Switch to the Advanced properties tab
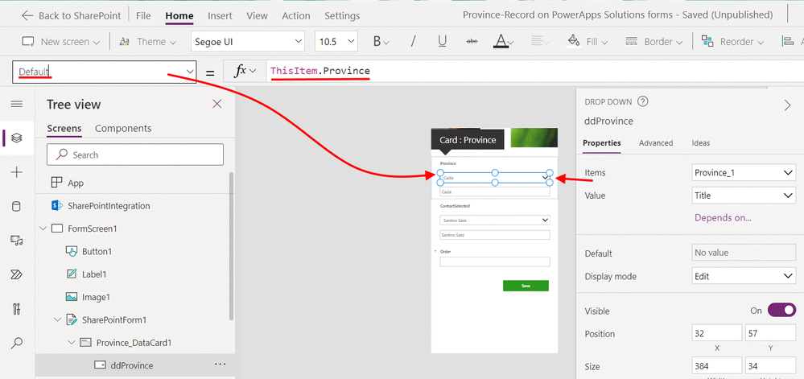This screenshot has height=379, width=804. coord(656,143)
